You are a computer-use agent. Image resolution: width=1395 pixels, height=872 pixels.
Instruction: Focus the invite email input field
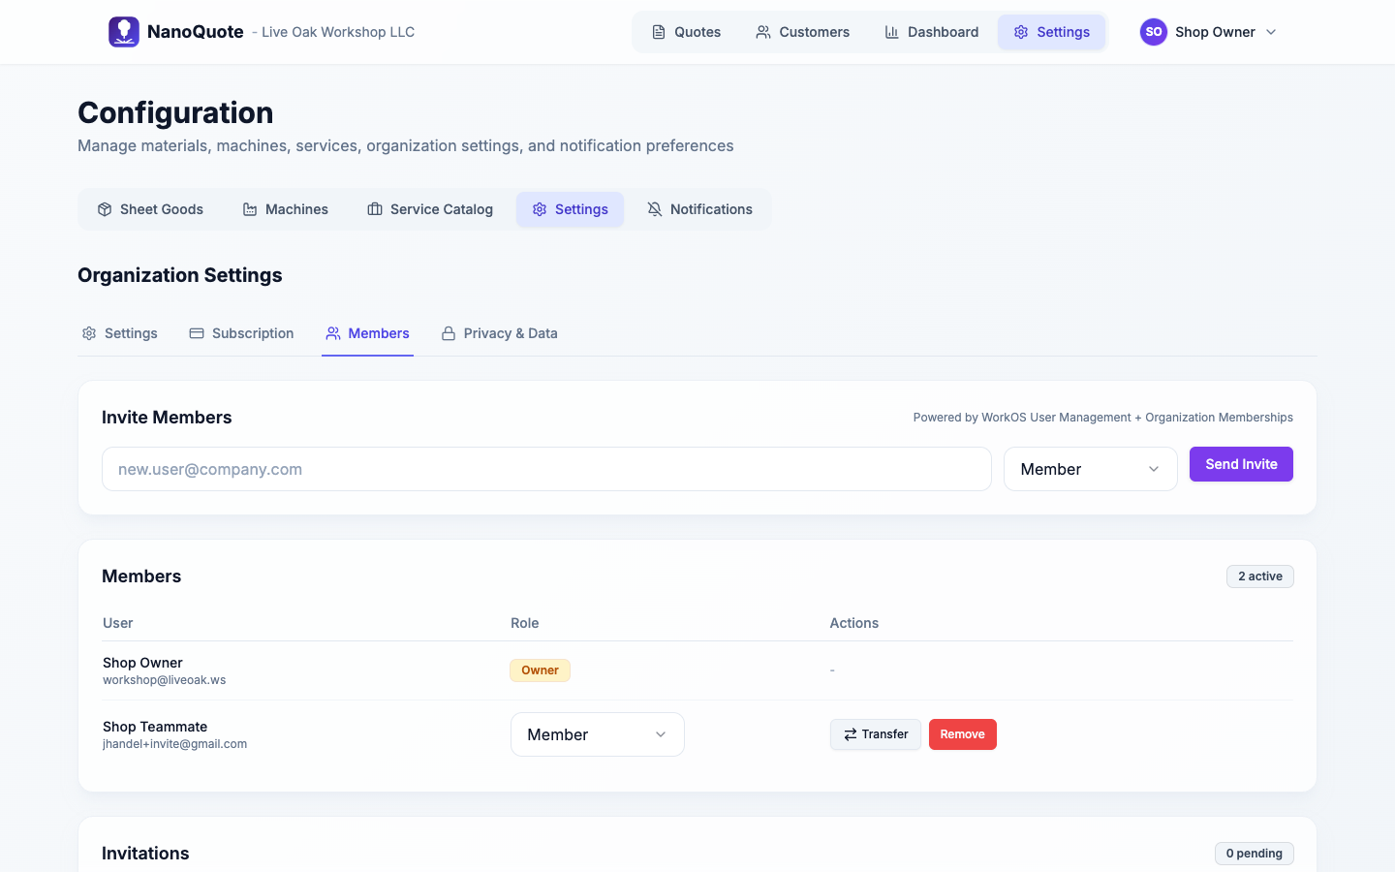click(546, 469)
